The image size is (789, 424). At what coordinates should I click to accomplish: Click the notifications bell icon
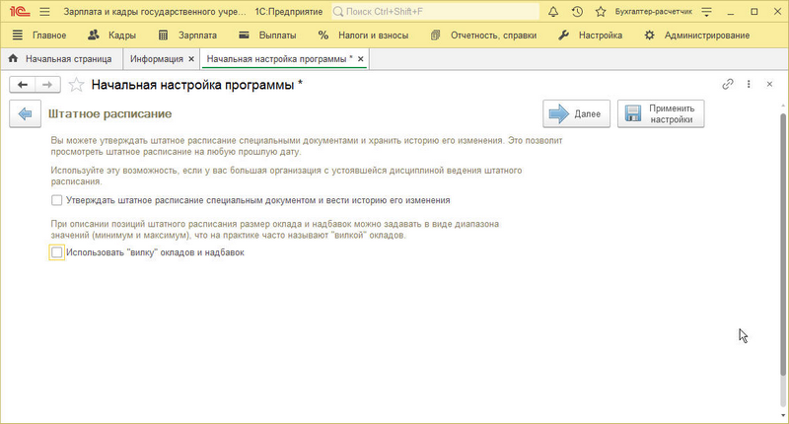[x=550, y=12]
